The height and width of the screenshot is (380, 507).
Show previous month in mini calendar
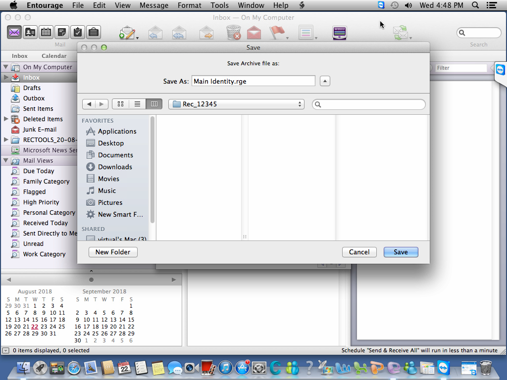pos(9,280)
